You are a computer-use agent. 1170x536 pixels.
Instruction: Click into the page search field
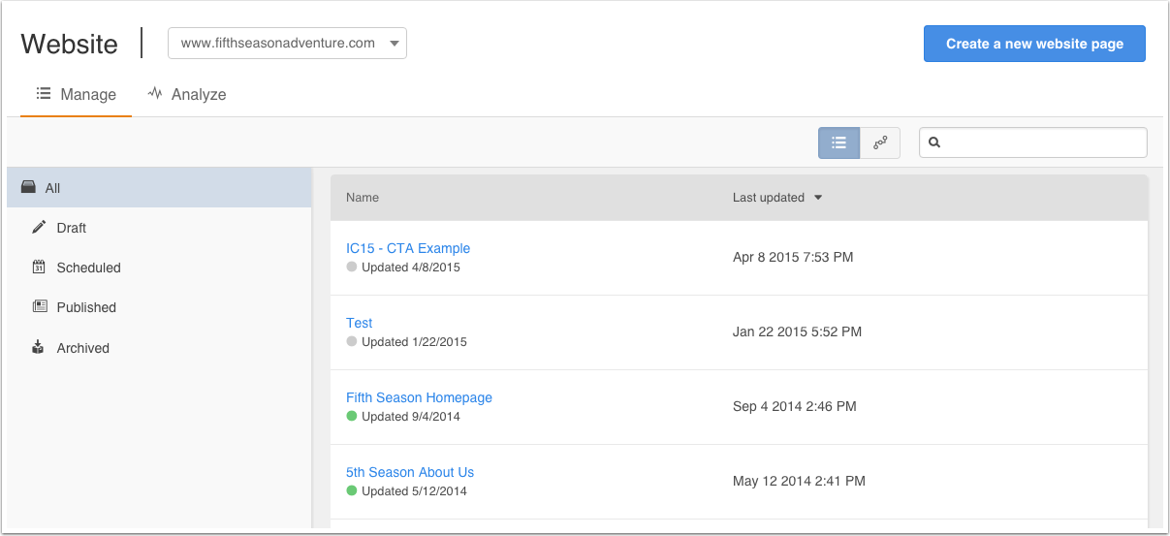coord(1033,142)
